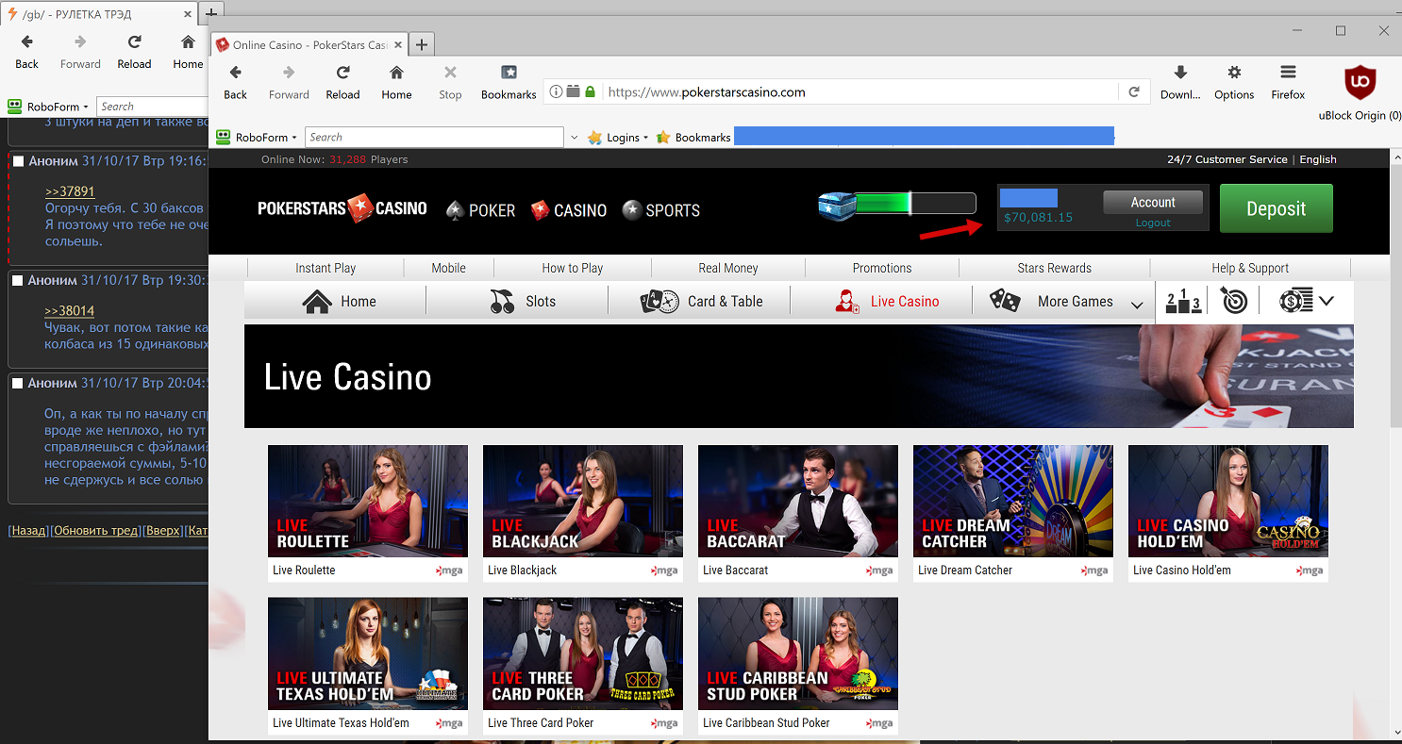Select the casino Home navigation tab
The width and height of the screenshot is (1402, 744).
340,301
